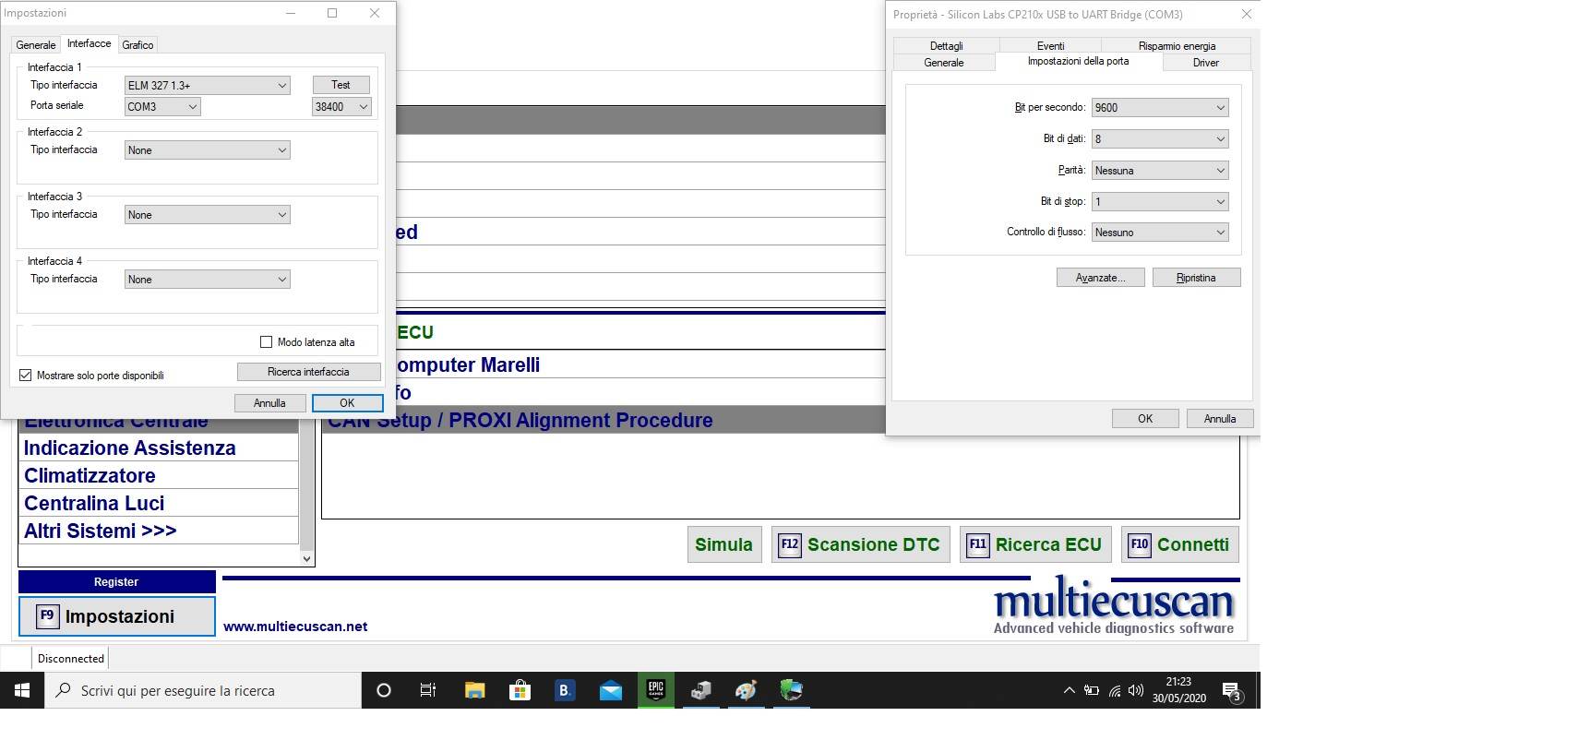This screenshot has width=1590, height=752.
Task: Untick Mostrare solo porte disponibili checkbox
Action: [26, 376]
